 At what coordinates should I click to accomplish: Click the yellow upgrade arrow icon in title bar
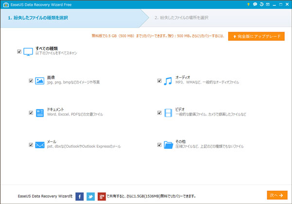(x=248, y=4)
